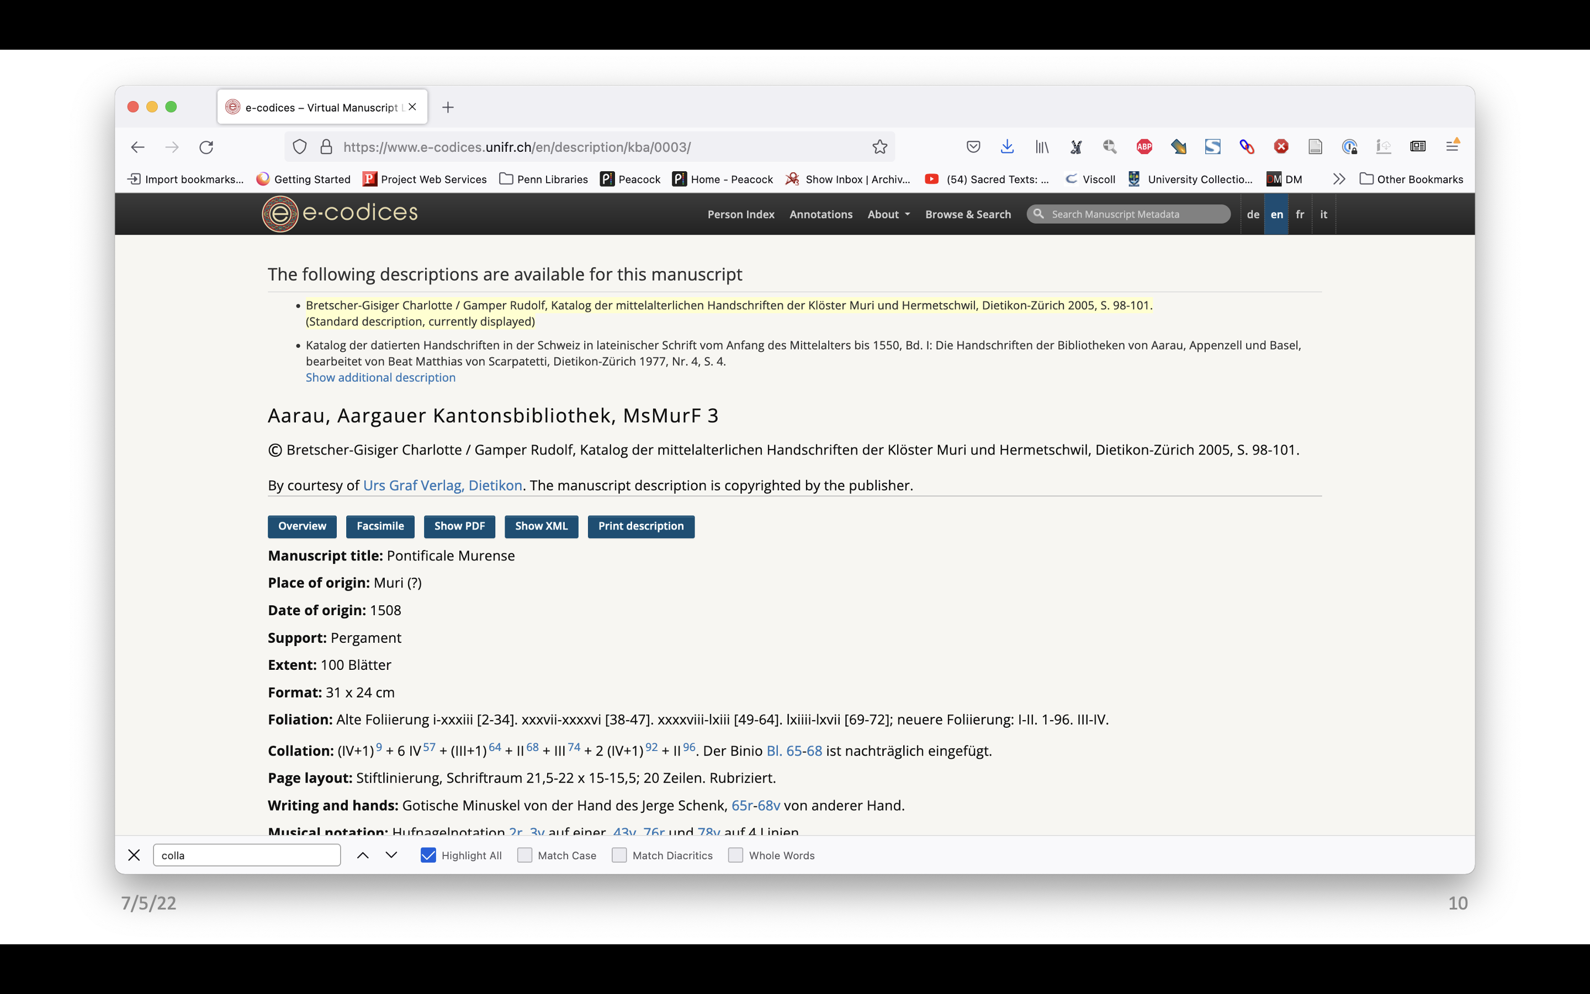
Task: Click Show additional description link
Action: point(380,377)
